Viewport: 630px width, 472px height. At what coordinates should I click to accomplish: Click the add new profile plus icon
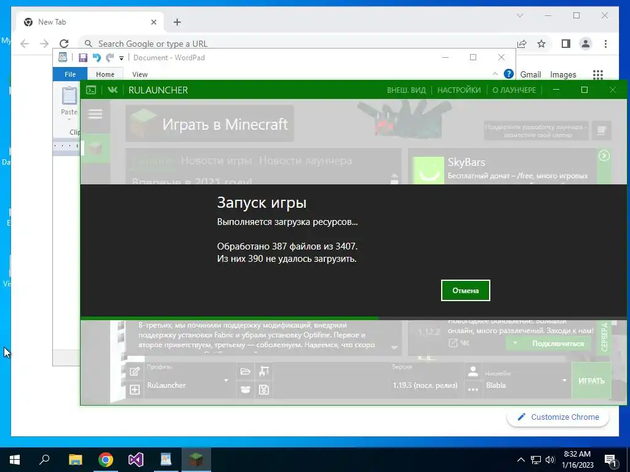tap(135, 389)
